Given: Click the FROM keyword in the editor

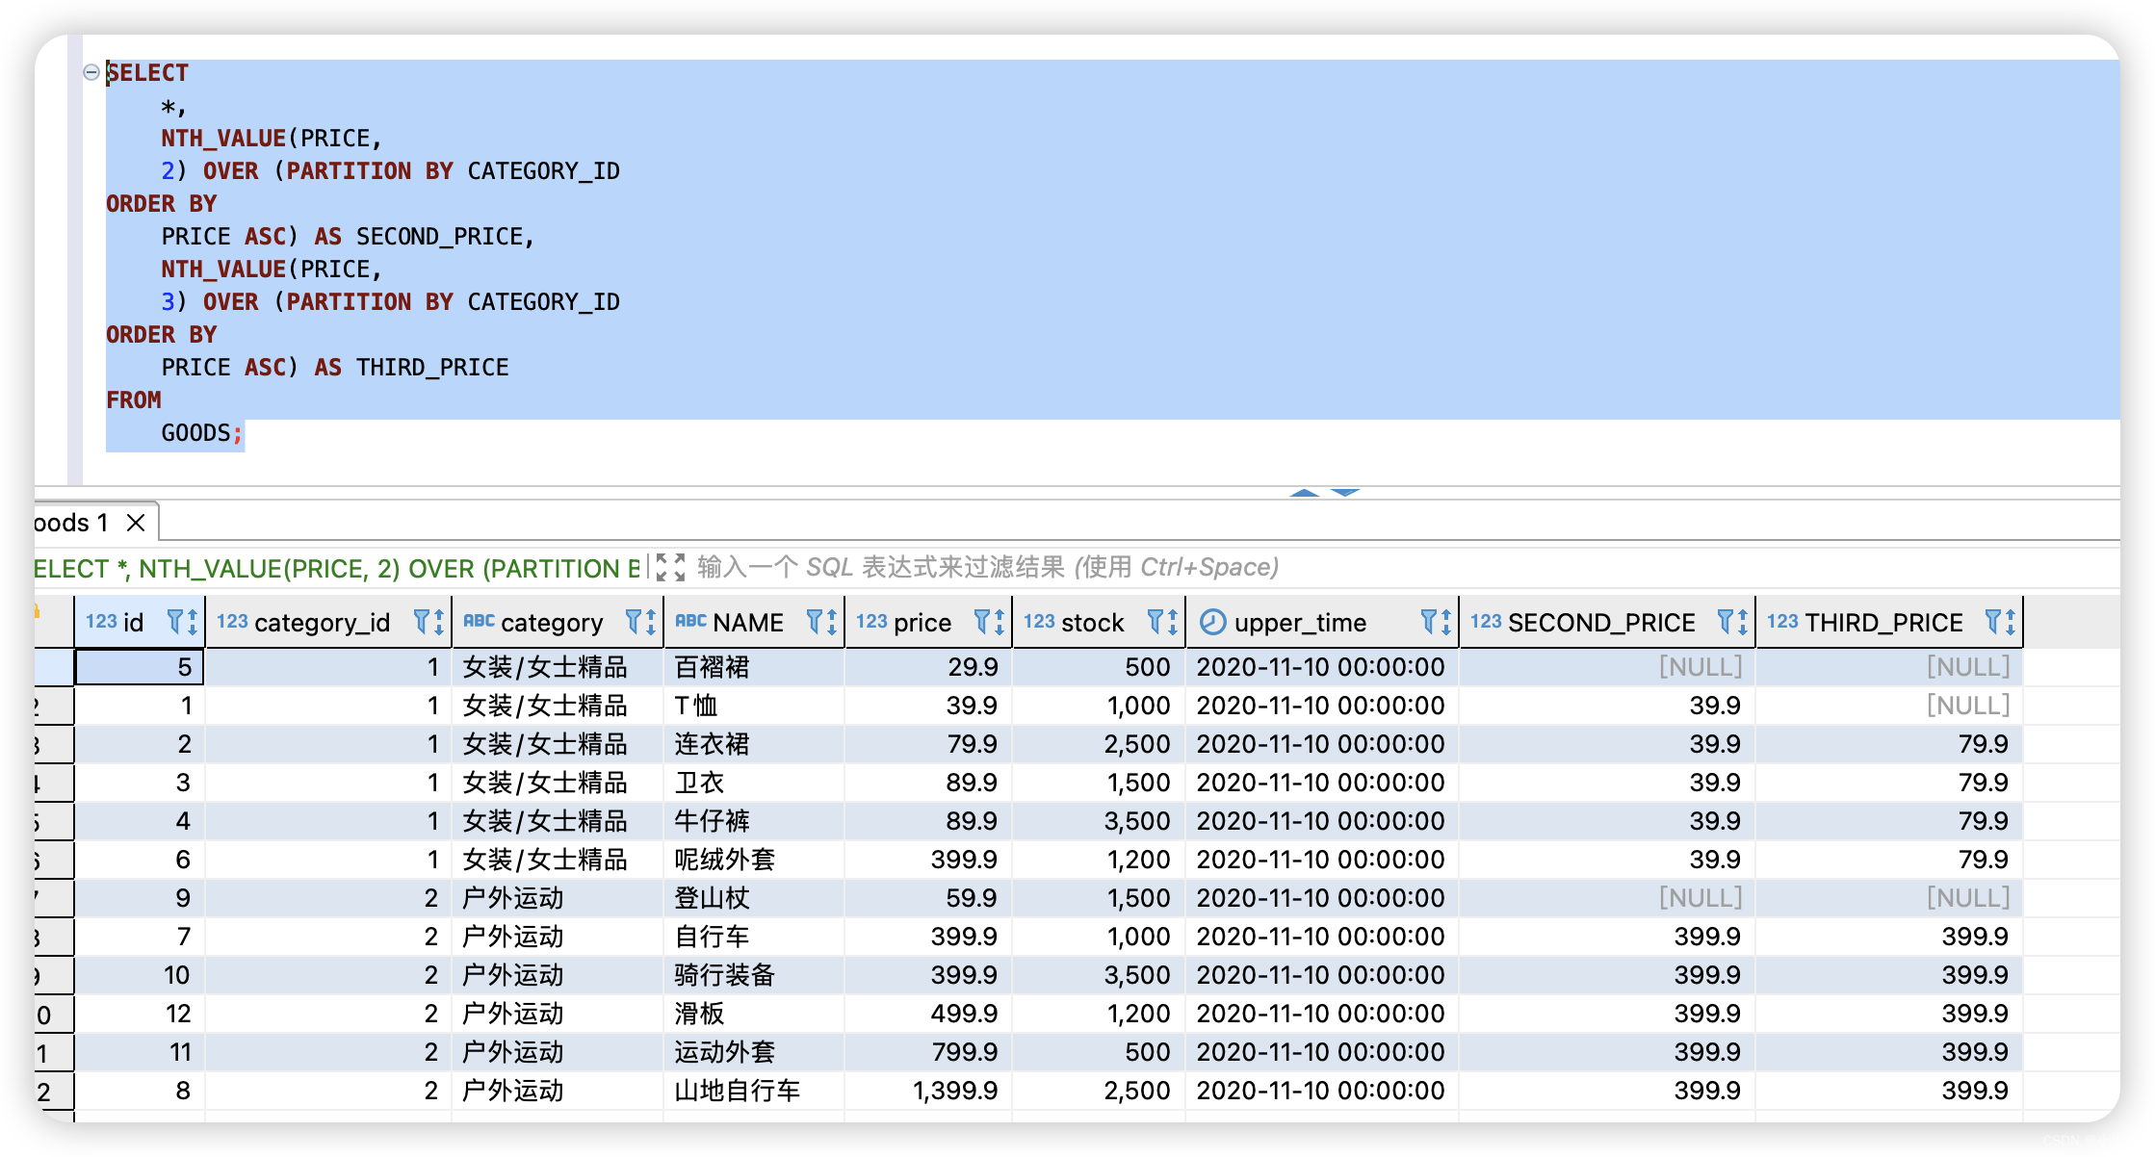Looking at the screenshot, I should point(134,400).
